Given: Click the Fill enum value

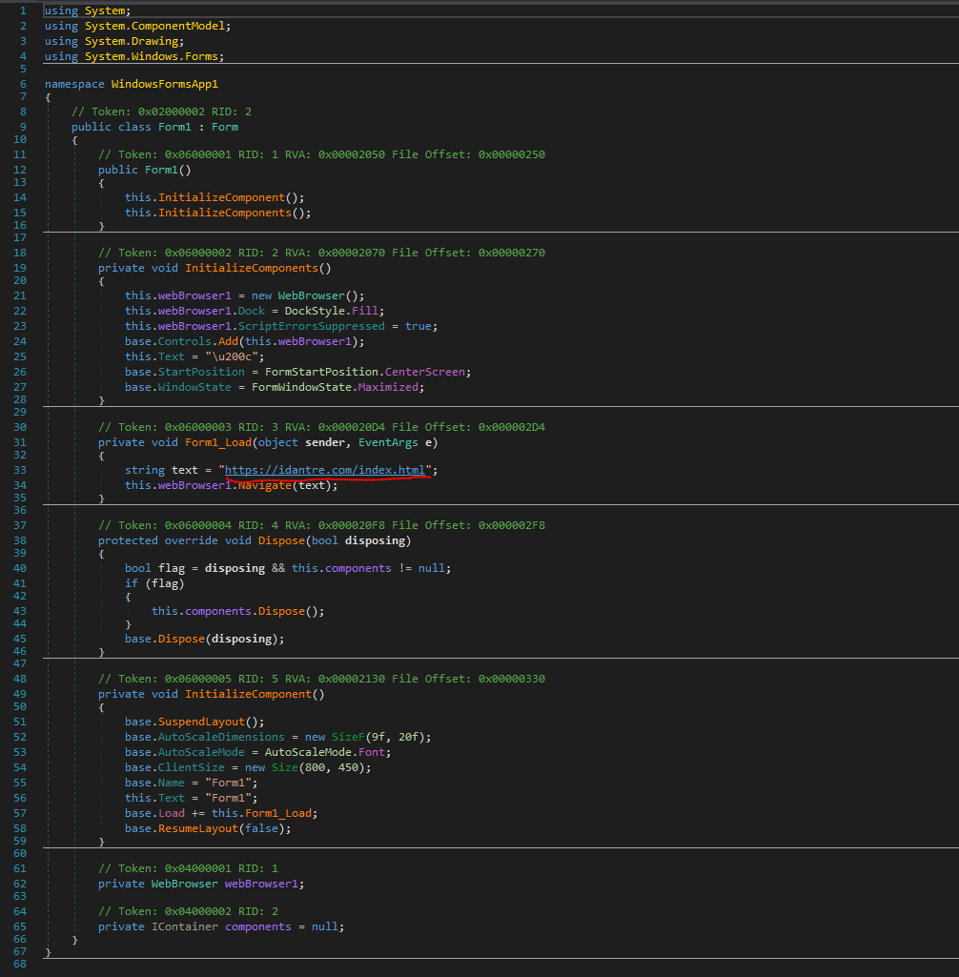Looking at the screenshot, I should pyautogui.click(x=364, y=311).
